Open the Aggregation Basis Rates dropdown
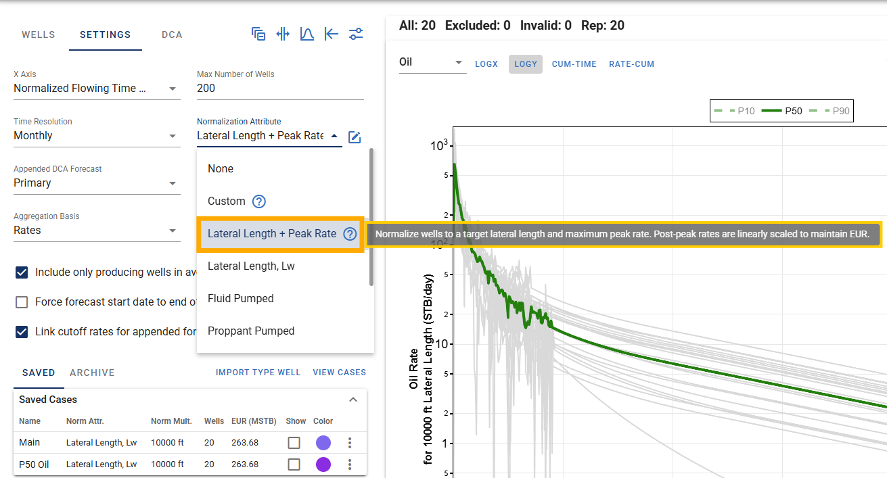This screenshot has height=478, width=887. 97,231
